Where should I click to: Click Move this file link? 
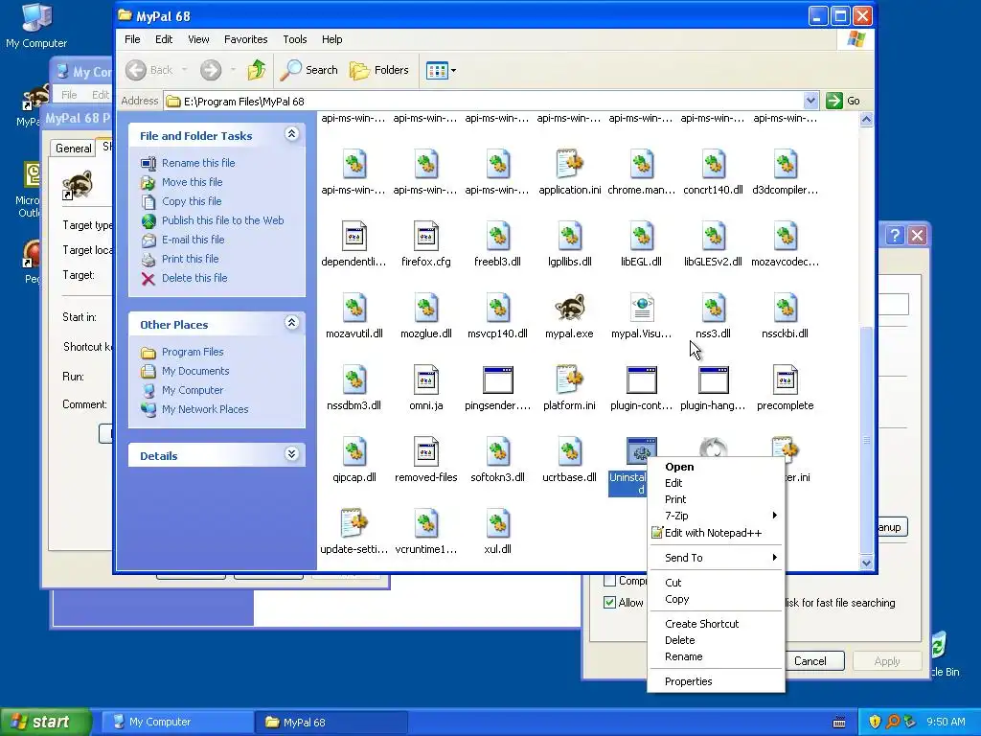[x=192, y=182]
